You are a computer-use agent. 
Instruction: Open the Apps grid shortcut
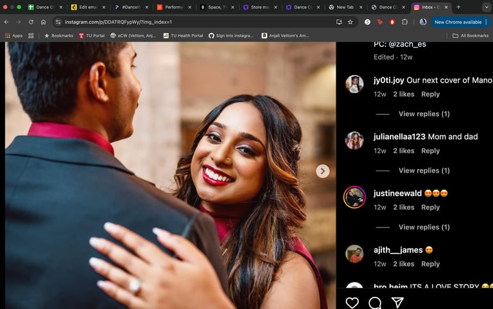coord(14,36)
